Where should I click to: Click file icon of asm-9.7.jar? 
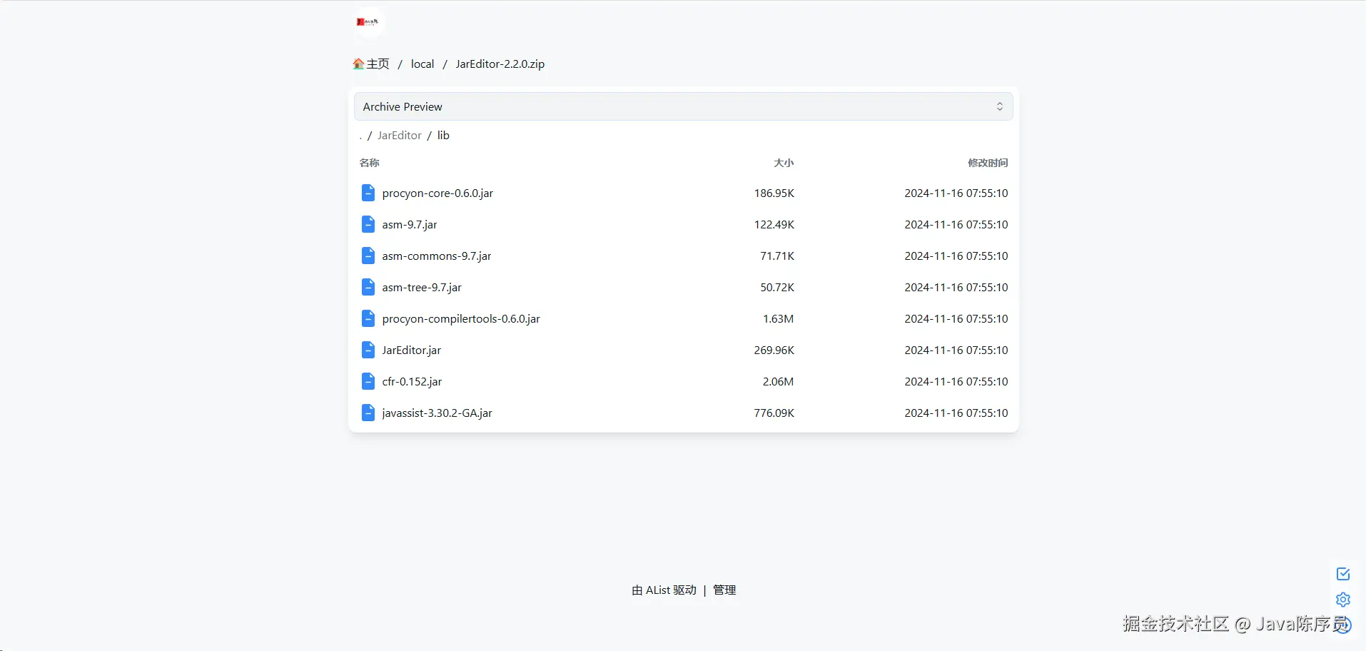pyautogui.click(x=368, y=224)
